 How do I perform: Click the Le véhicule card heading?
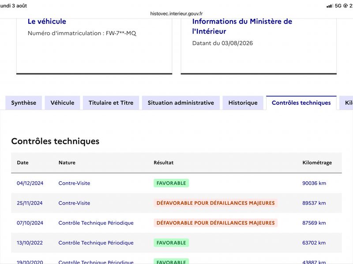coord(47,21)
